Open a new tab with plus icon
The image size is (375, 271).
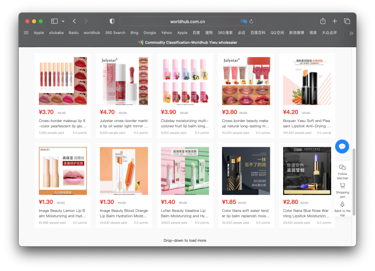(334, 21)
